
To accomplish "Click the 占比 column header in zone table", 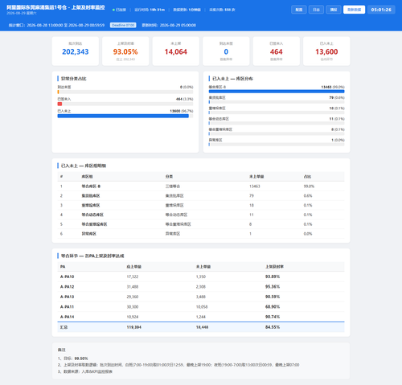I will [307, 177].
